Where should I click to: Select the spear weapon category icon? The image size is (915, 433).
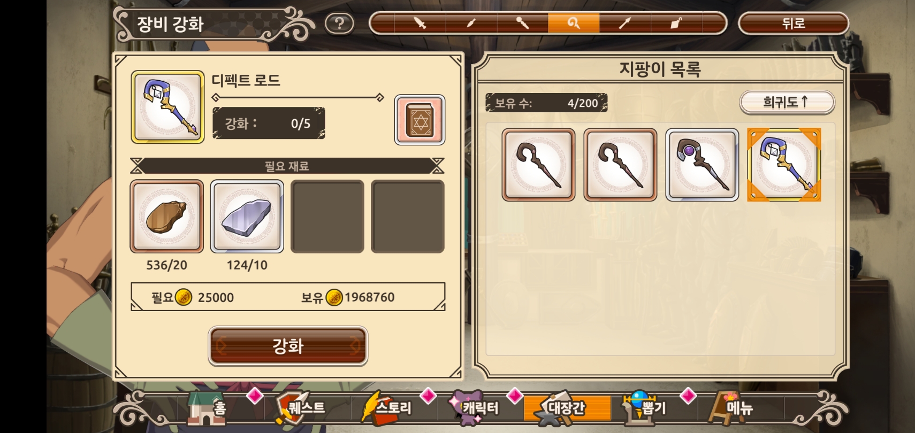pos(625,23)
